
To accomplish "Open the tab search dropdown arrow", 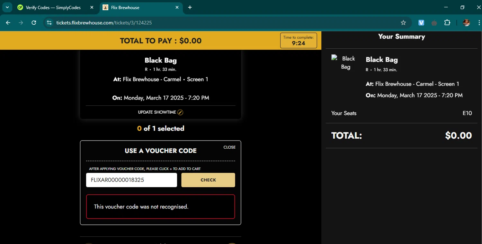I will (7, 7).
